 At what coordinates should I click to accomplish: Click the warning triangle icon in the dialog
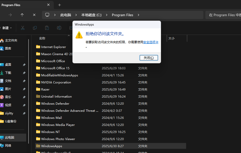coord(79,35)
